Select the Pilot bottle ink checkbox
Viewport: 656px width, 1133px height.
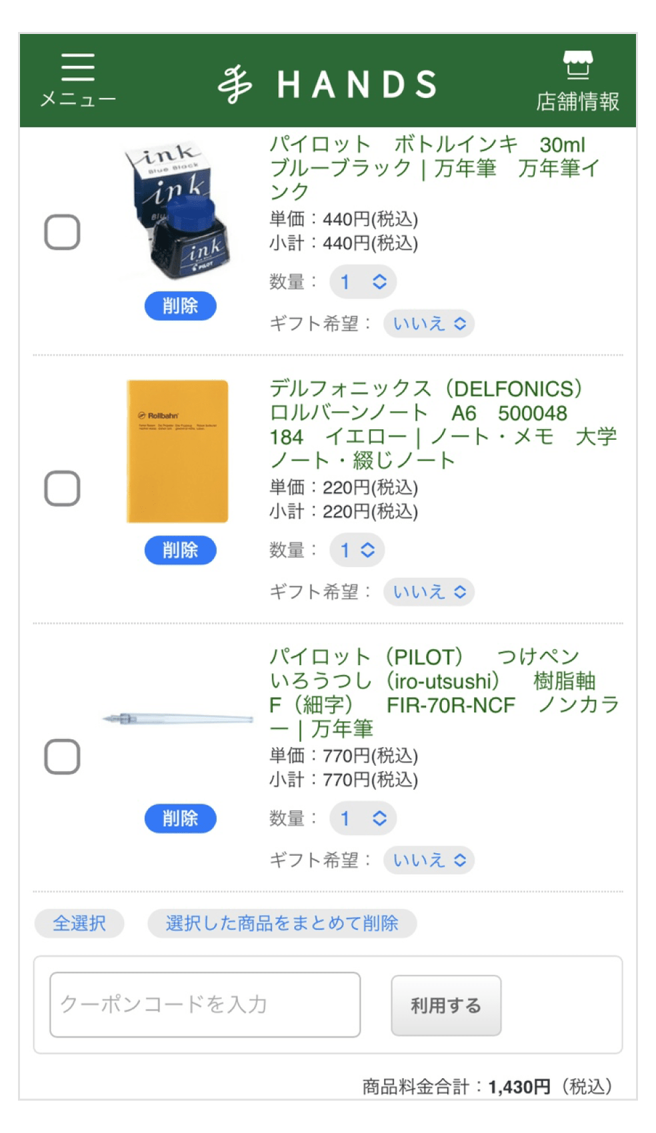point(62,232)
